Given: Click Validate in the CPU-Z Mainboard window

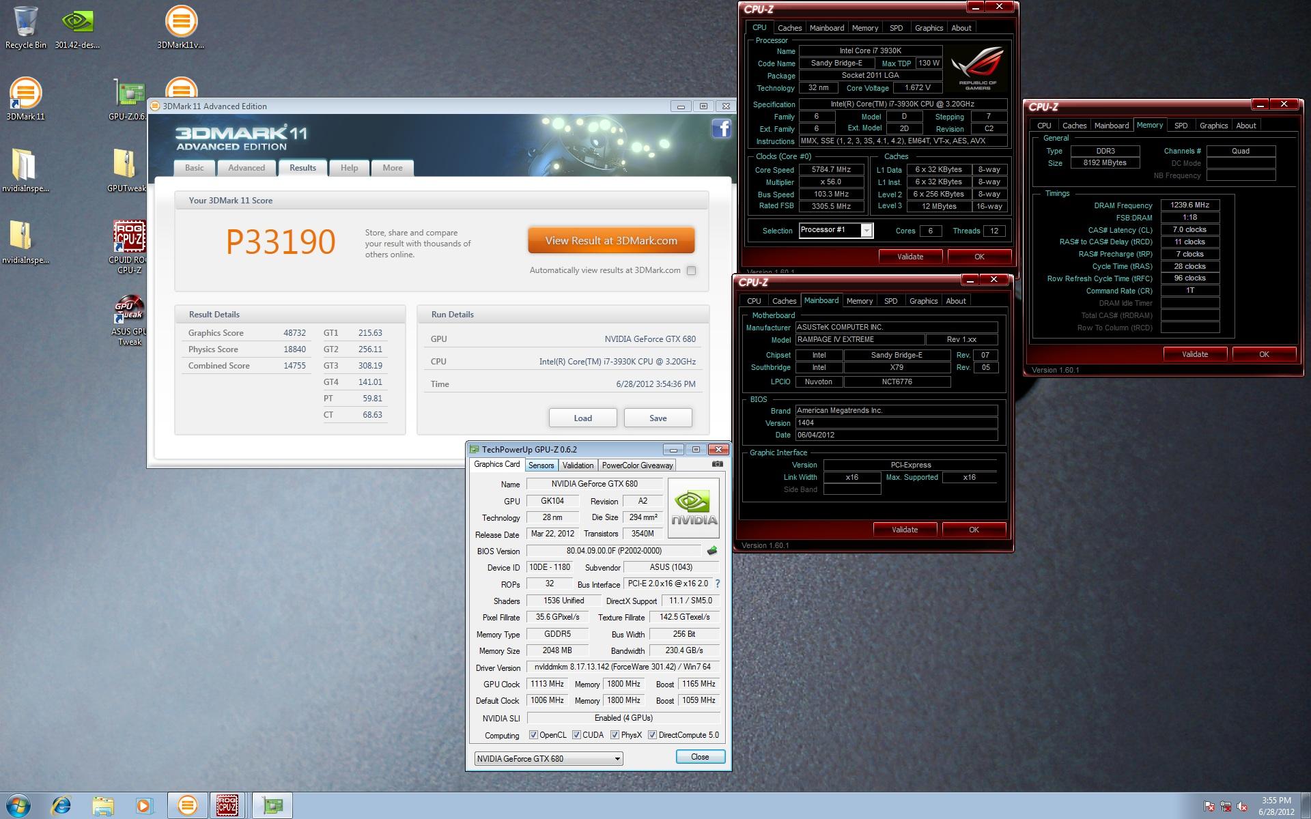Looking at the screenshot, I should coord(905,530).
